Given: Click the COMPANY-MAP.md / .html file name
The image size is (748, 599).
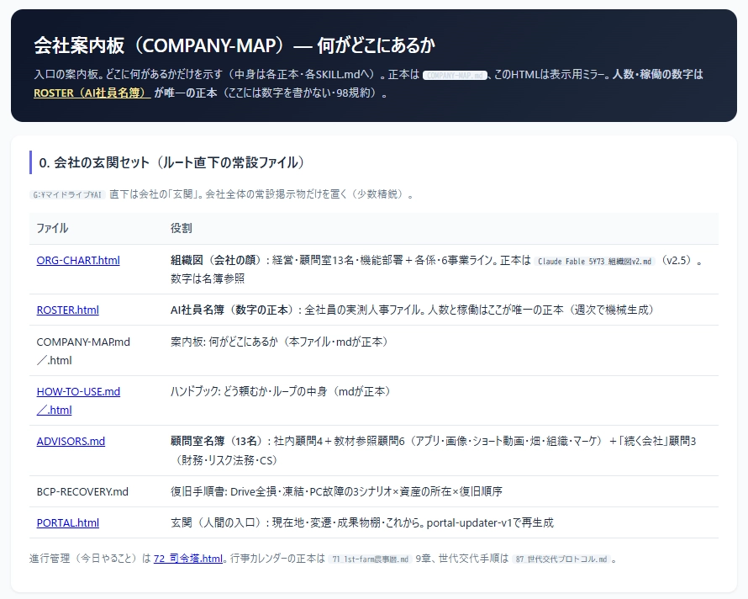Looking at the screenshot, I should [x=83, y=351].
